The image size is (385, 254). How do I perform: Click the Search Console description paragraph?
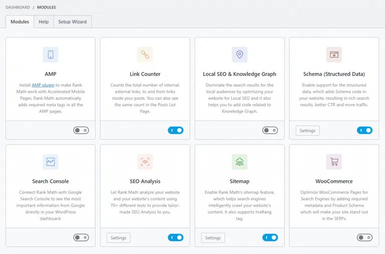(51, 205)
